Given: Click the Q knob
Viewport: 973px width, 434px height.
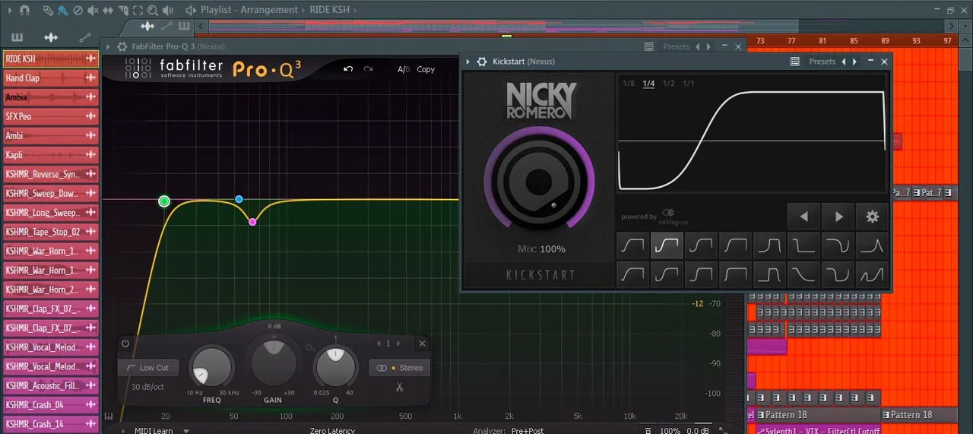Looking at the screenshot, I should click(335, 366).
